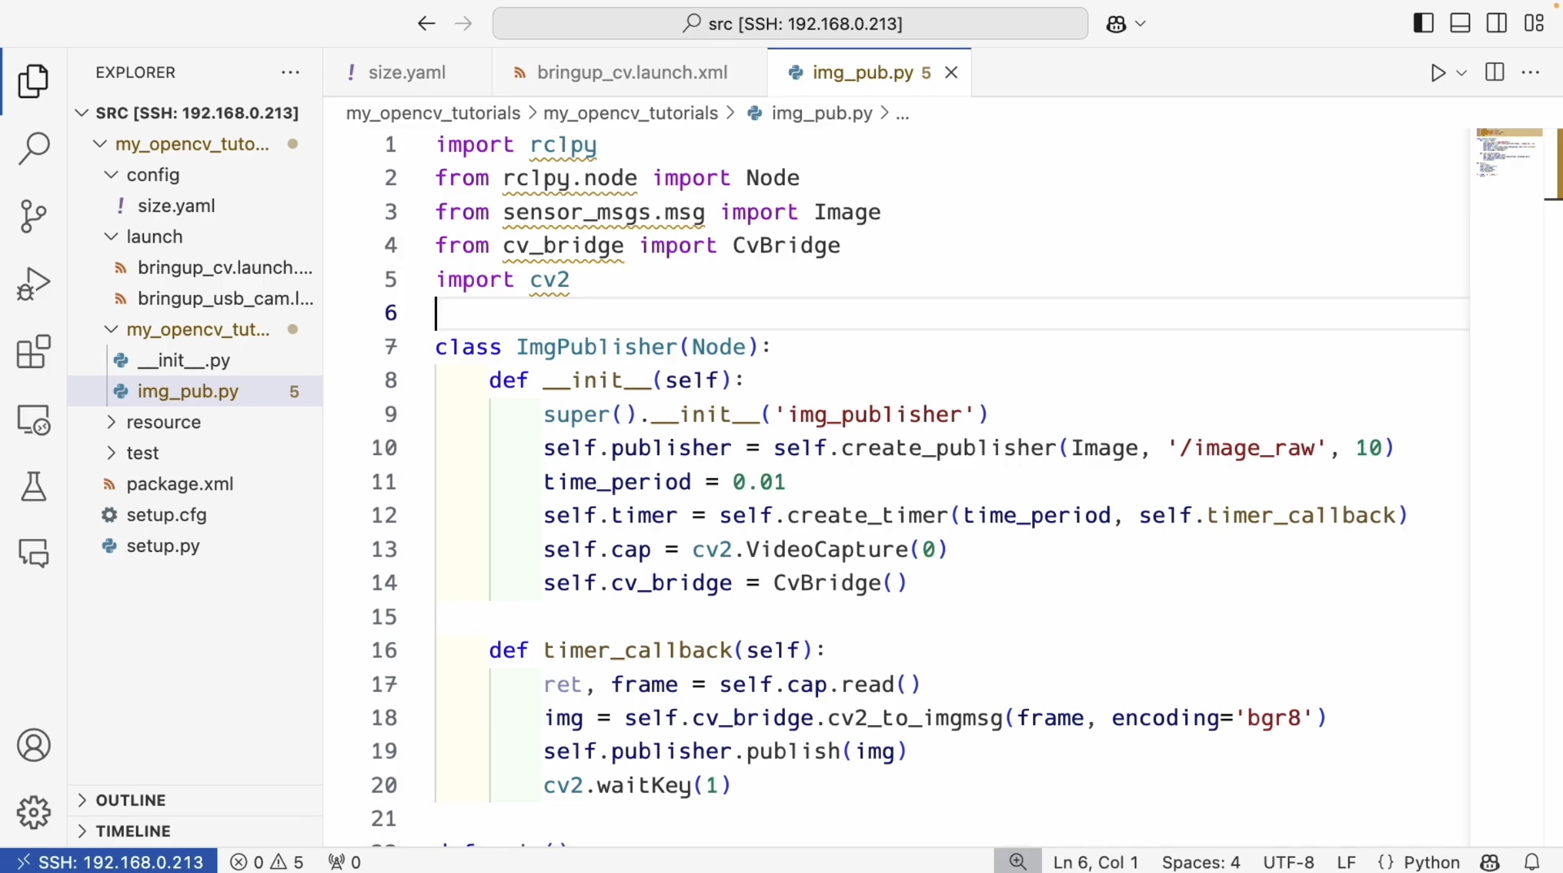The image size is (1563, 873).
Task: Click the command center search field
Action: point(790,24)
